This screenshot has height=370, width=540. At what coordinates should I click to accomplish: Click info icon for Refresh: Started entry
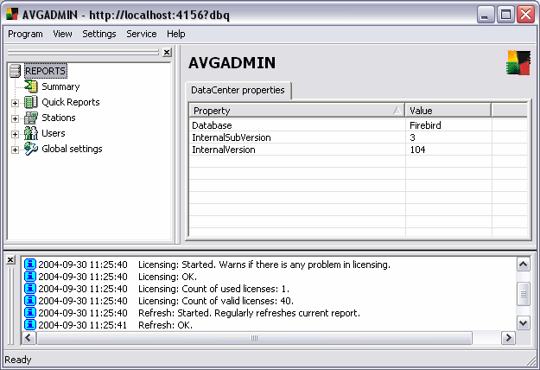tap(30, 312)
